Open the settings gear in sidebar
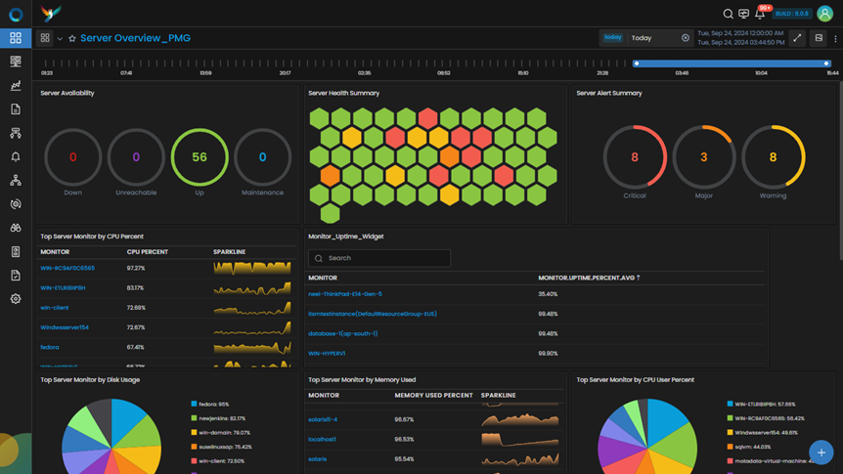Viewport: 843px width, 474px height. click(x=16, y=299)
